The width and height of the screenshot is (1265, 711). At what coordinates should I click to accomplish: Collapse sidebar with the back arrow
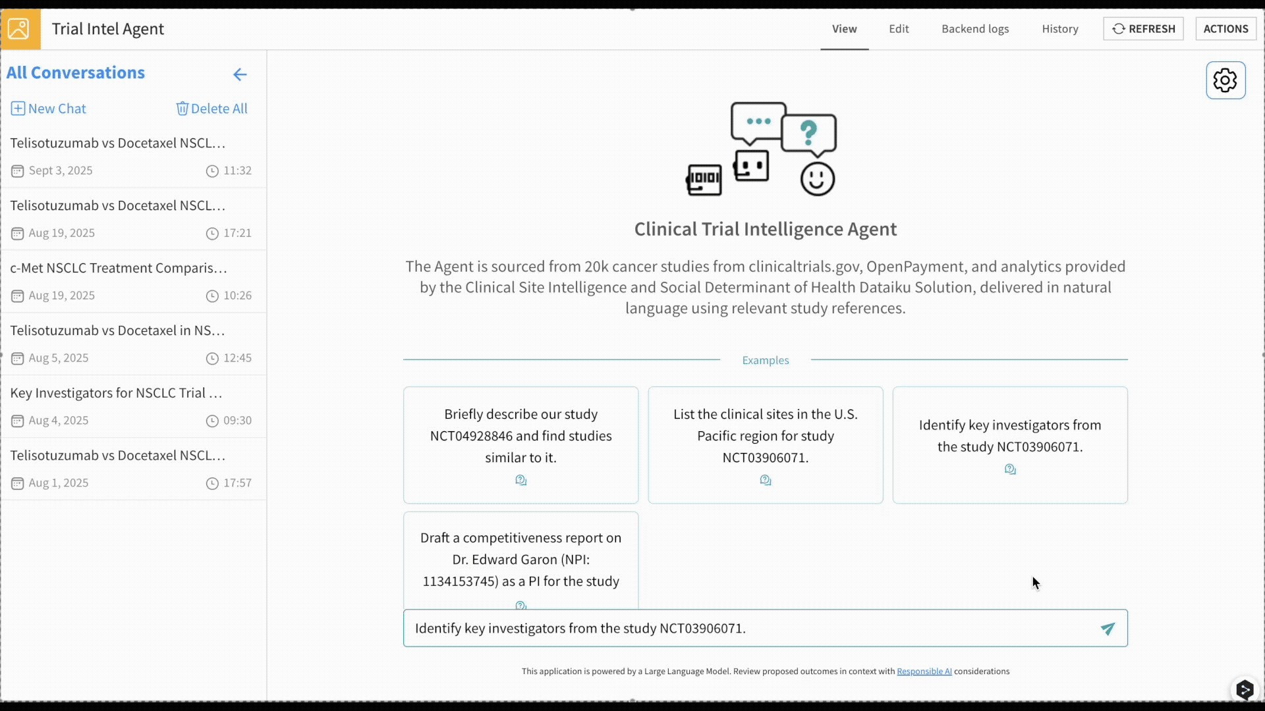[x=239, y=74]
